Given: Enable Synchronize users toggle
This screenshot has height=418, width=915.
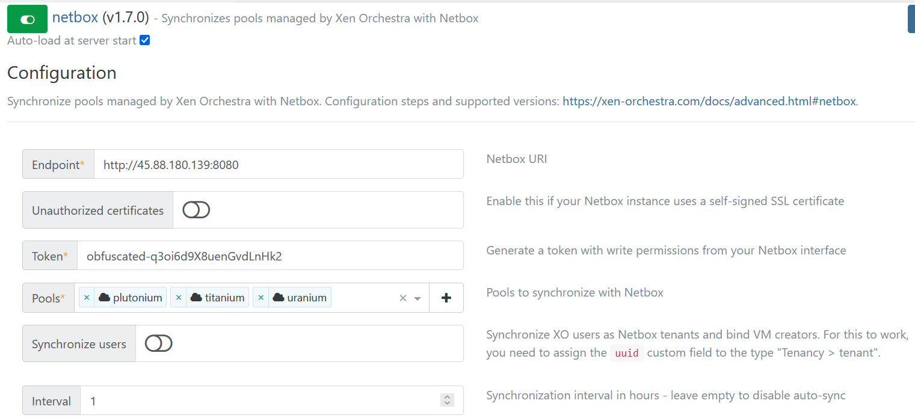Looking at the screenshot, I should 159,343.
